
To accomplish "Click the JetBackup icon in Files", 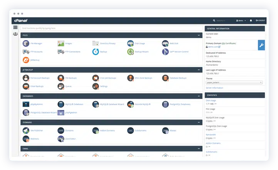I will [26, 60].
